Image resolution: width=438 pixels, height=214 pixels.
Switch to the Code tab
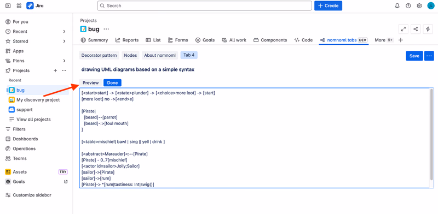pos(303,40)
